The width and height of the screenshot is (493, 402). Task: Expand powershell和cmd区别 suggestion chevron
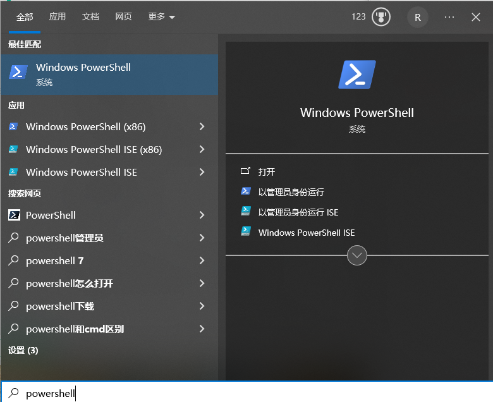point(202,329)
